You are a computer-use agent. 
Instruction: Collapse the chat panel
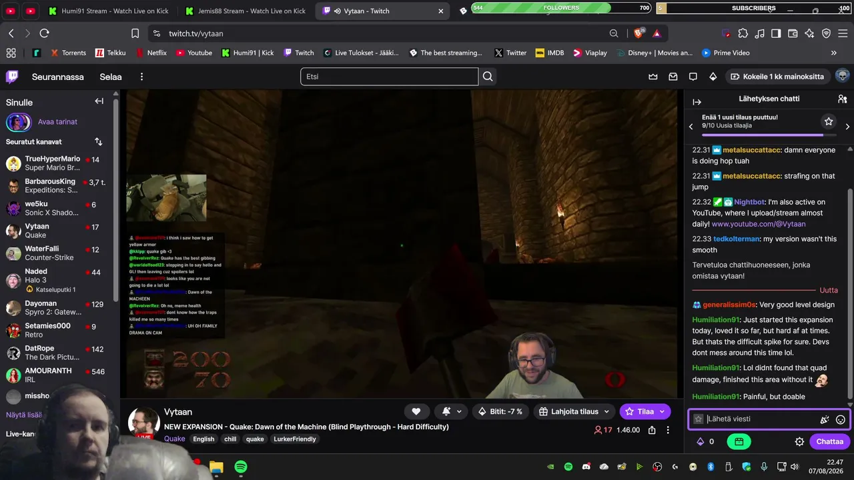pos(697,102)
